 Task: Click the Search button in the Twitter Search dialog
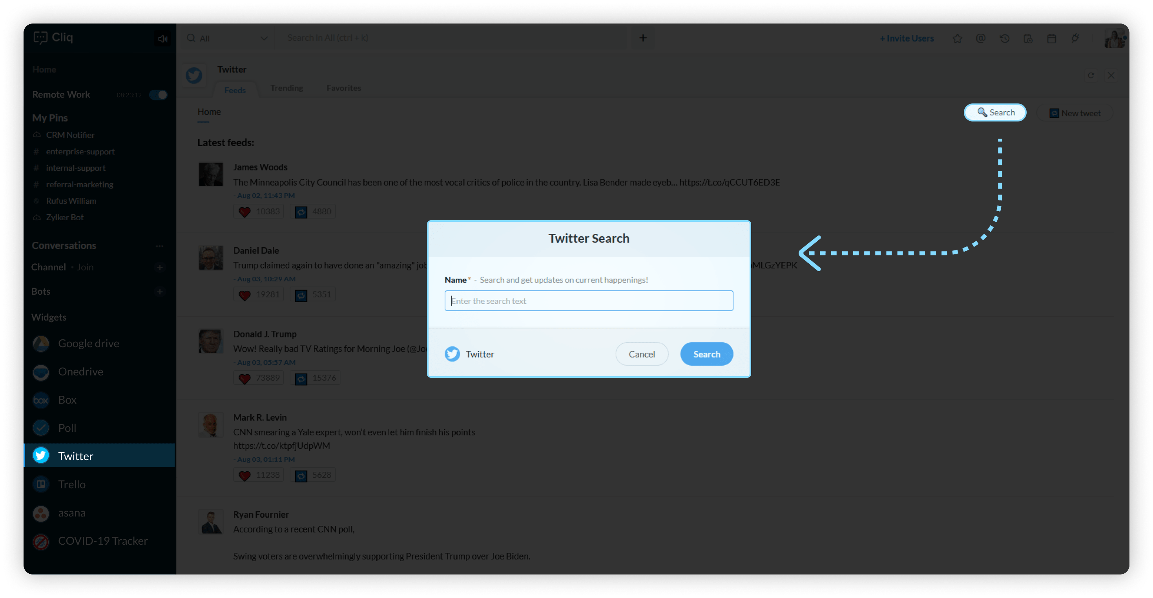706,354
